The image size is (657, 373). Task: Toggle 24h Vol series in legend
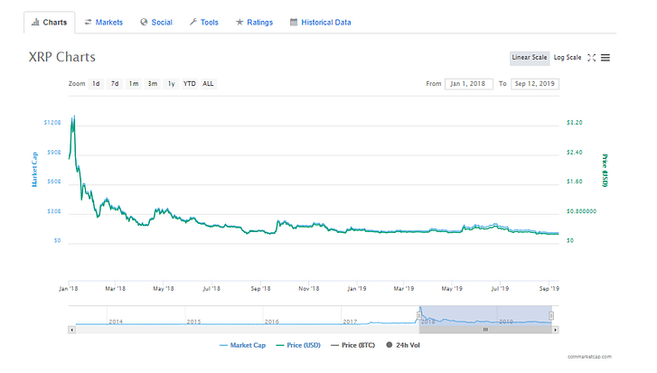(403, 345)
